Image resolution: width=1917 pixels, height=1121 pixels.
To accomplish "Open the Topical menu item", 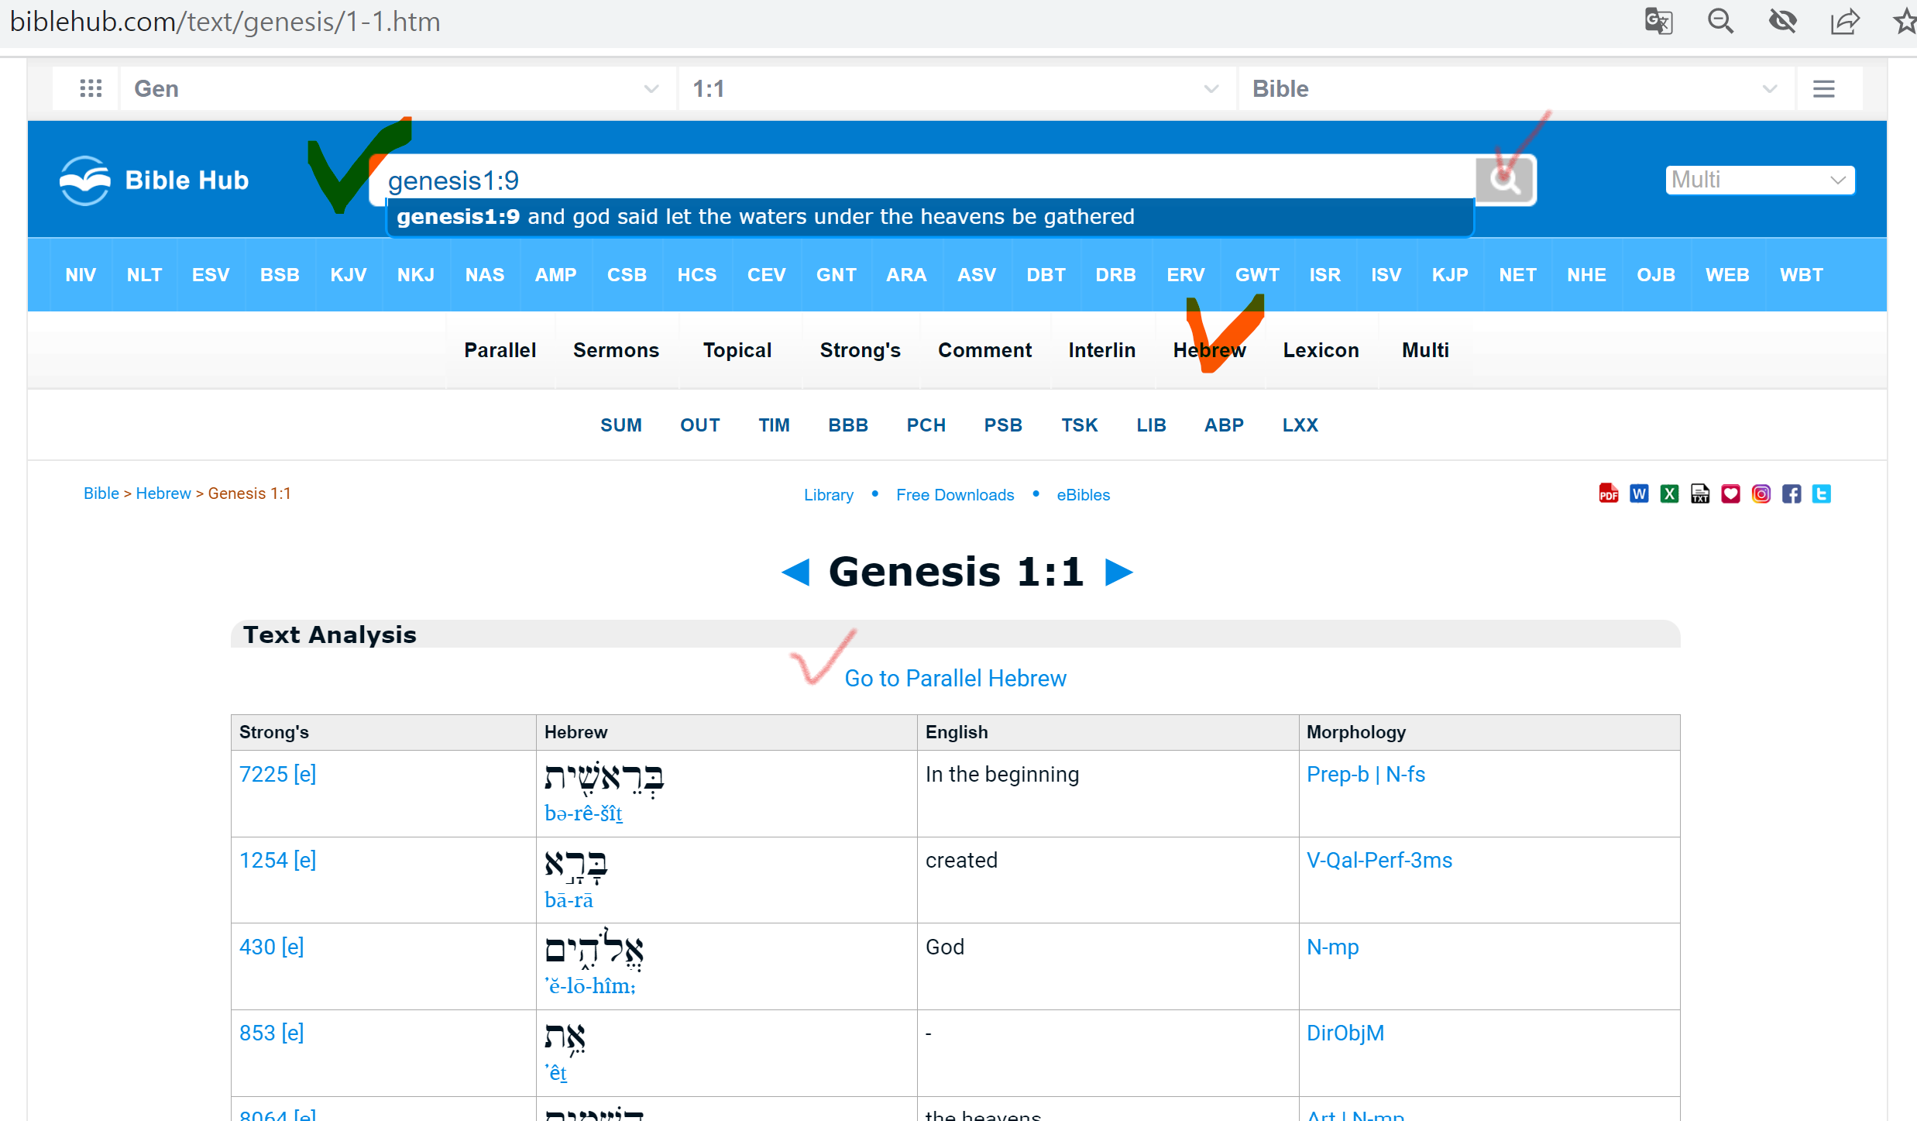I will [737, 350].
